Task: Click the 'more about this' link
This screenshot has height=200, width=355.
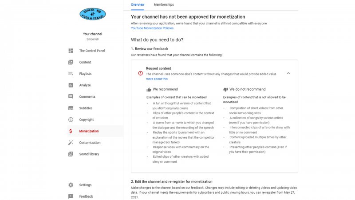Action: pos(157,79)
